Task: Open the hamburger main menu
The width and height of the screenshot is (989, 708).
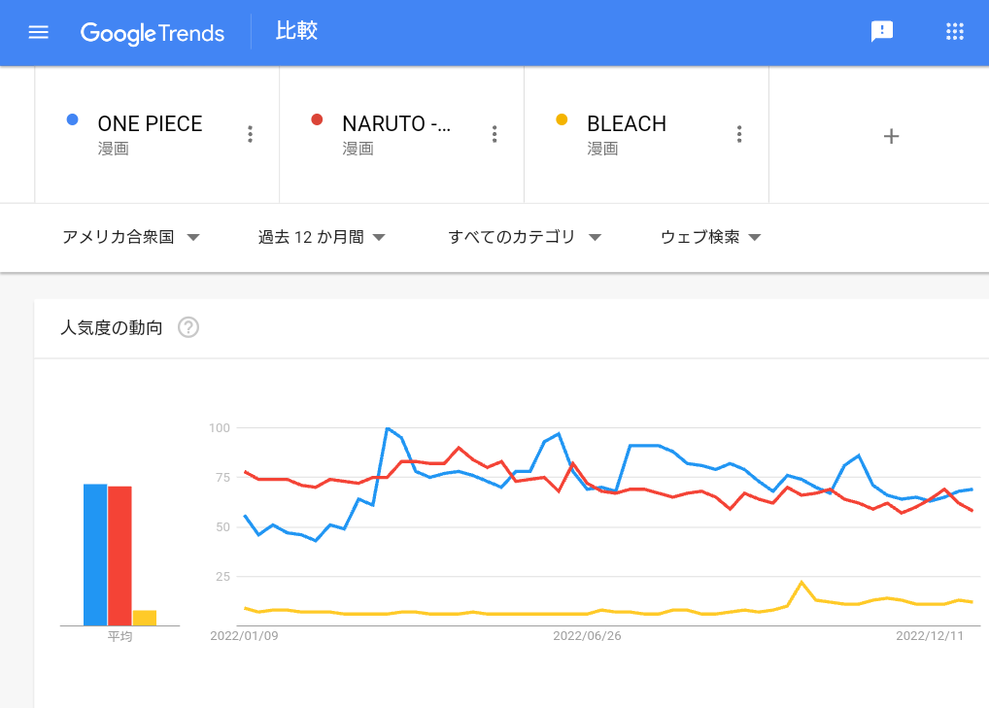Action: (39, 32)
